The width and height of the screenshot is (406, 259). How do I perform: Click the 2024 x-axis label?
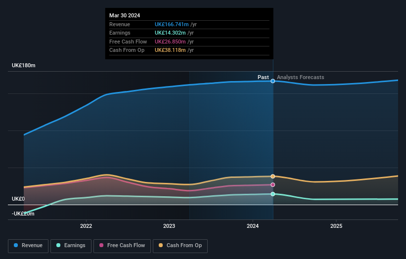[253, 226]
